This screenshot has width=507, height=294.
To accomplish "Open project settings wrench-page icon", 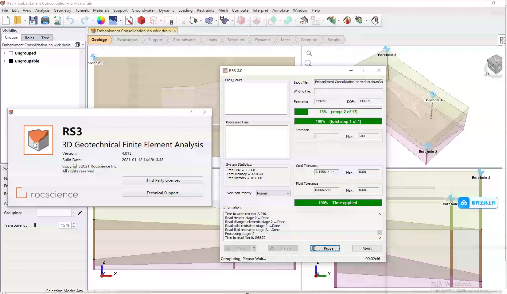I will (x=129, y=21).
